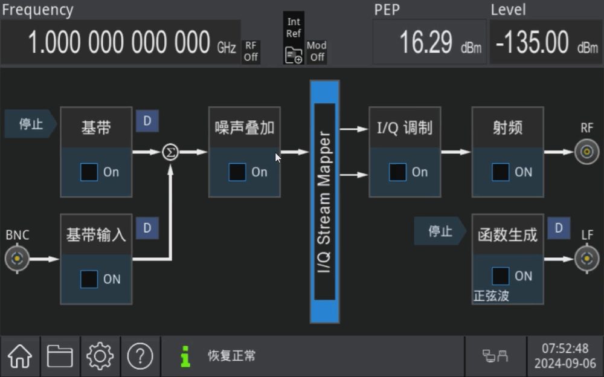The height and width of the screenshot is (377, 604).
Task: Open the settings gear icon
Action: point(100,356)
